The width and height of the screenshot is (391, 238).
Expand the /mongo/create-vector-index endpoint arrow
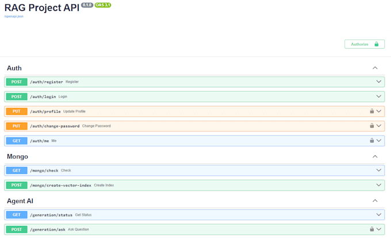coord(379,185)
